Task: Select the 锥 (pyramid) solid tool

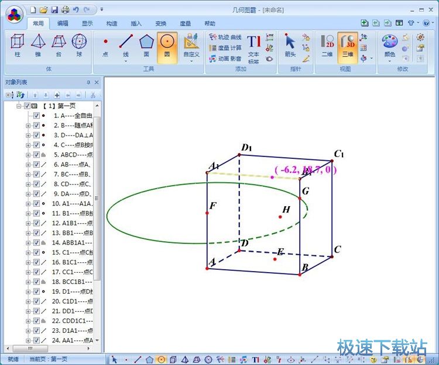Action: (x=38, y=45)
